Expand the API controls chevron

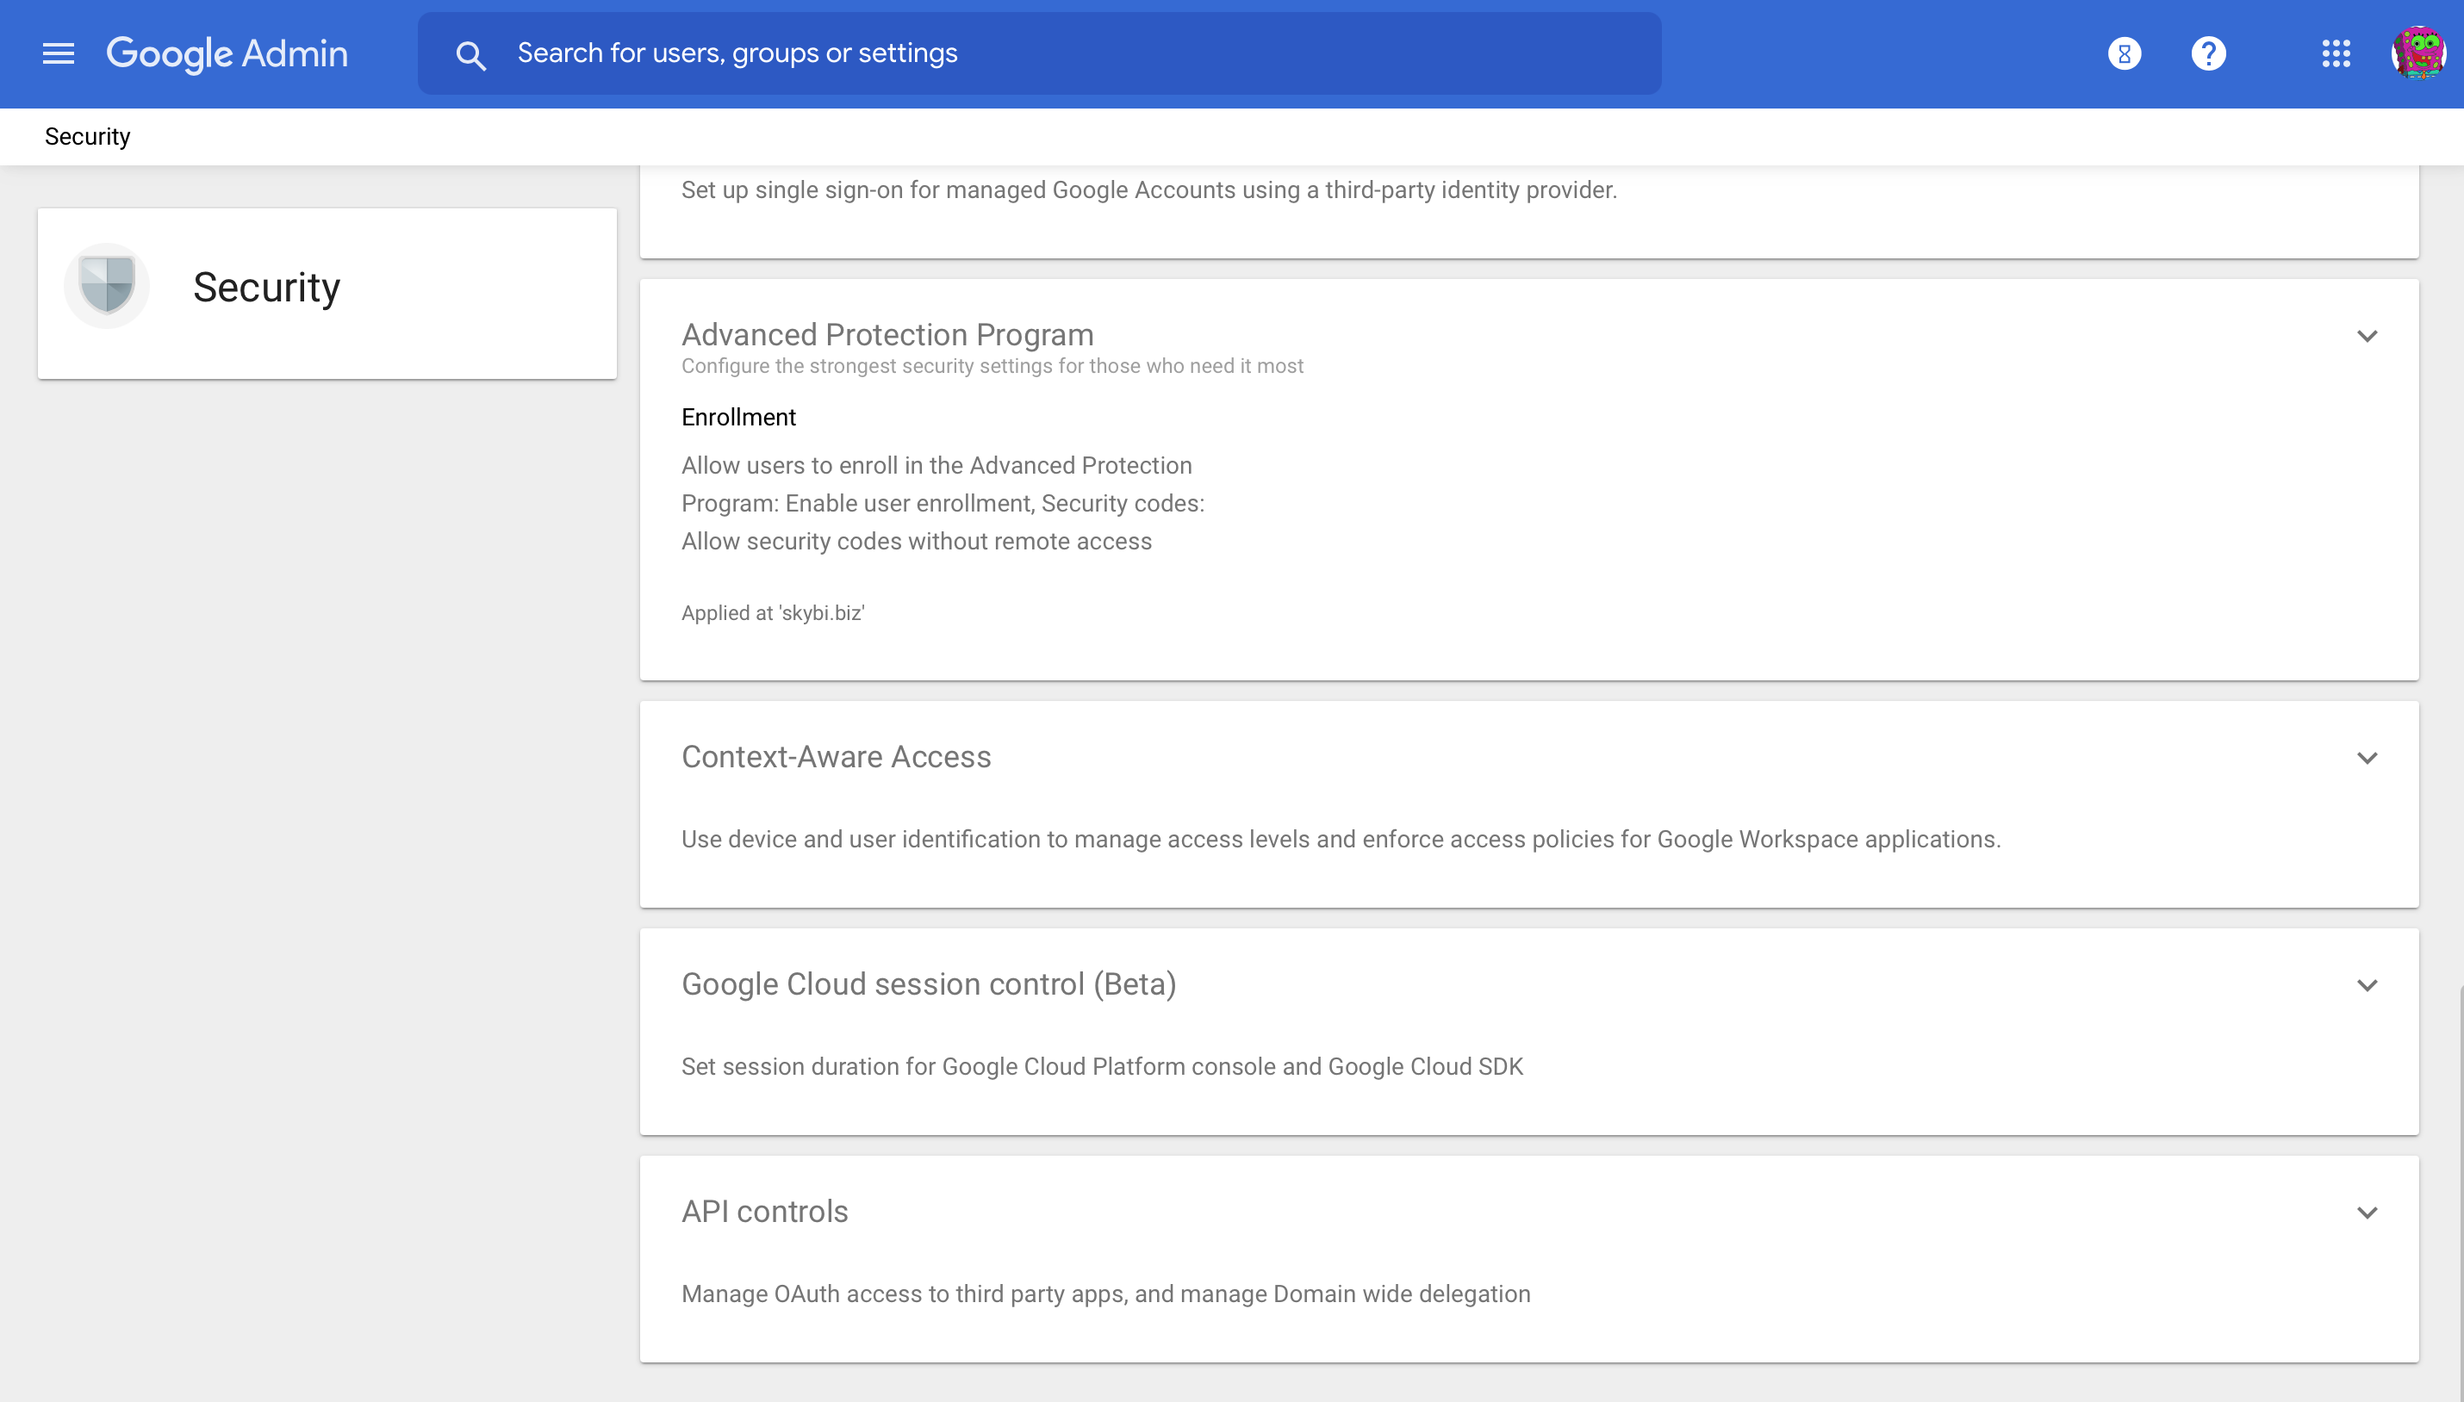pos(2367,1213)
